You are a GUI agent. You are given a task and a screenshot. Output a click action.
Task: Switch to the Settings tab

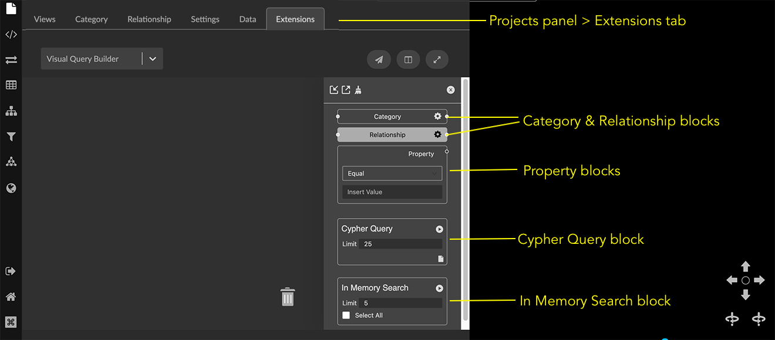(205, 19)
